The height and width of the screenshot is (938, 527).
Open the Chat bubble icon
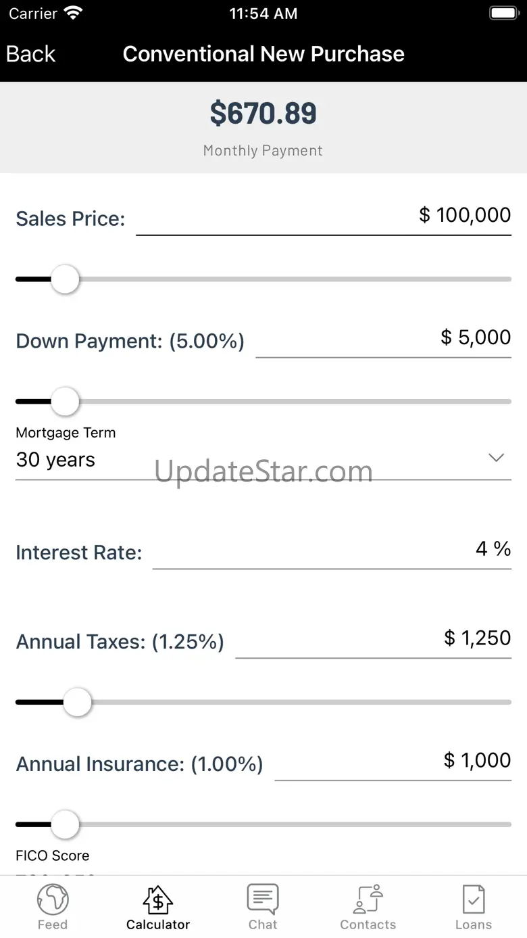(263, 900)
